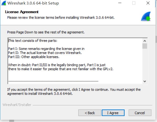Go back with the Back button
157x122 pixels.
pos(90,113)
